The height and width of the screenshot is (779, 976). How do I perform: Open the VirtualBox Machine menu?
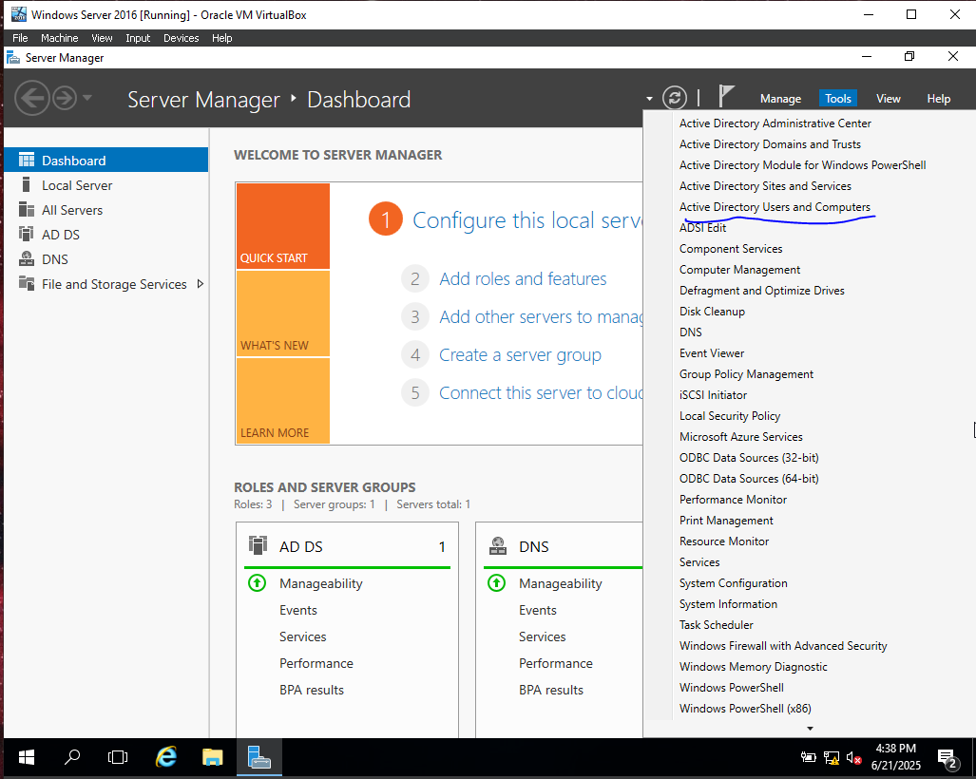(x=59, y=38)
